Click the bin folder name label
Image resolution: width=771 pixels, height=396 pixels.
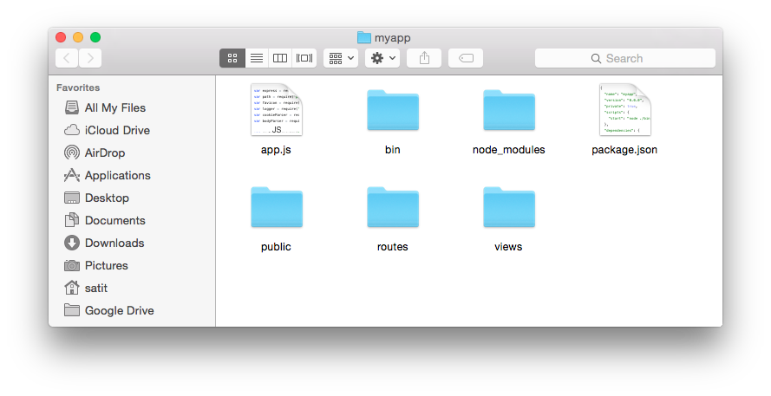(x=392, y=150)
